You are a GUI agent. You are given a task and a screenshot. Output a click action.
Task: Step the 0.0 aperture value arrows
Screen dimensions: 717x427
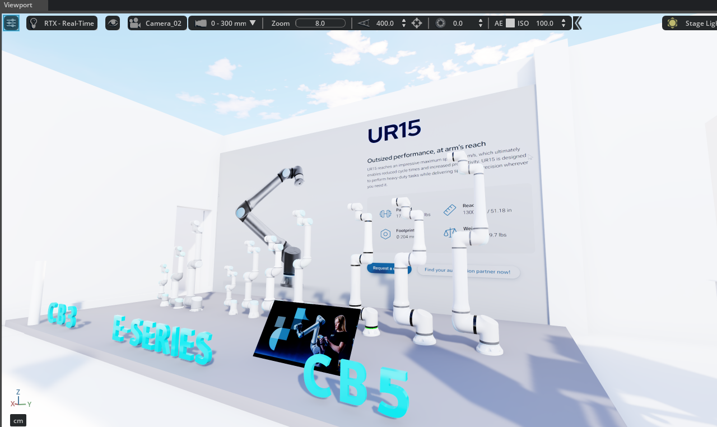[x=480, y=23]
